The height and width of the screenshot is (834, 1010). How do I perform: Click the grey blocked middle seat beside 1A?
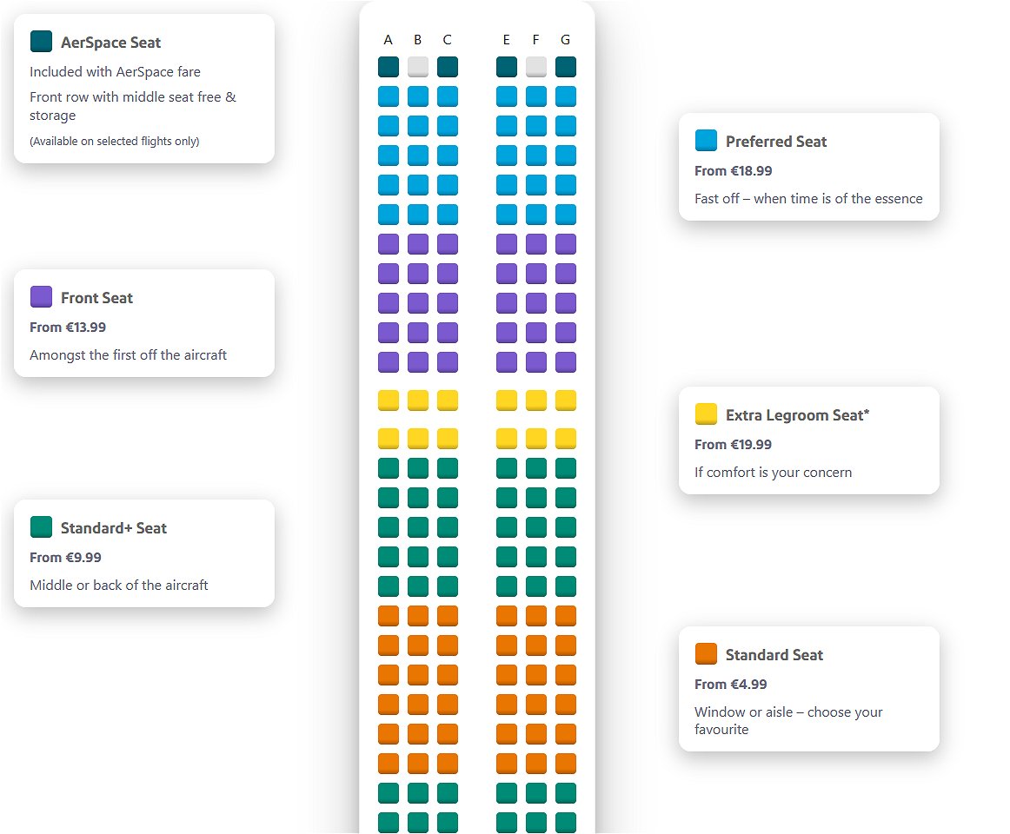pos(418,67)
